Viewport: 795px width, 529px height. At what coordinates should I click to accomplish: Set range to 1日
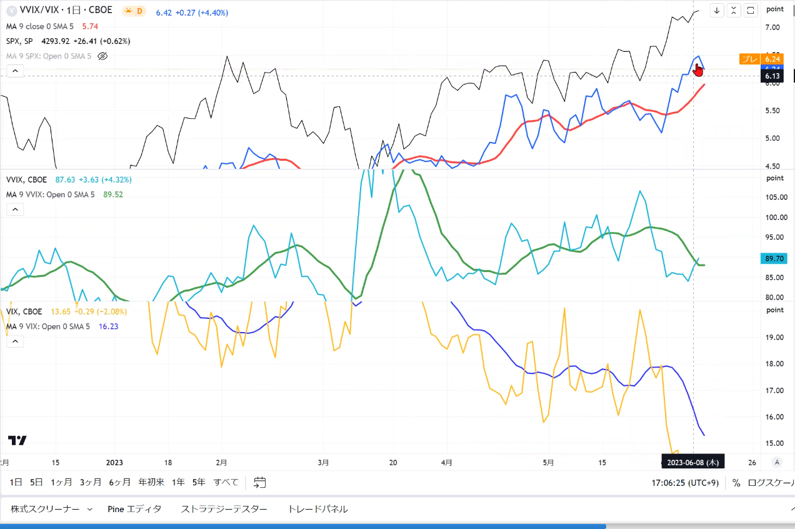coord(16,482)
